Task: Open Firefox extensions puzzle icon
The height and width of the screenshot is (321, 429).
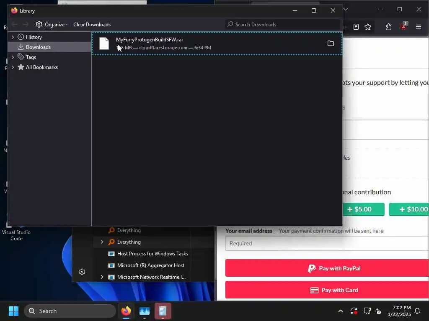Action: point(388,27)
